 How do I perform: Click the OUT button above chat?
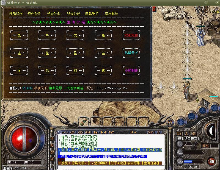pos(151,132)
